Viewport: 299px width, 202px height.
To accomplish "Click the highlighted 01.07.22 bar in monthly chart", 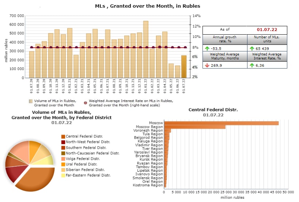I will point(184,66).
